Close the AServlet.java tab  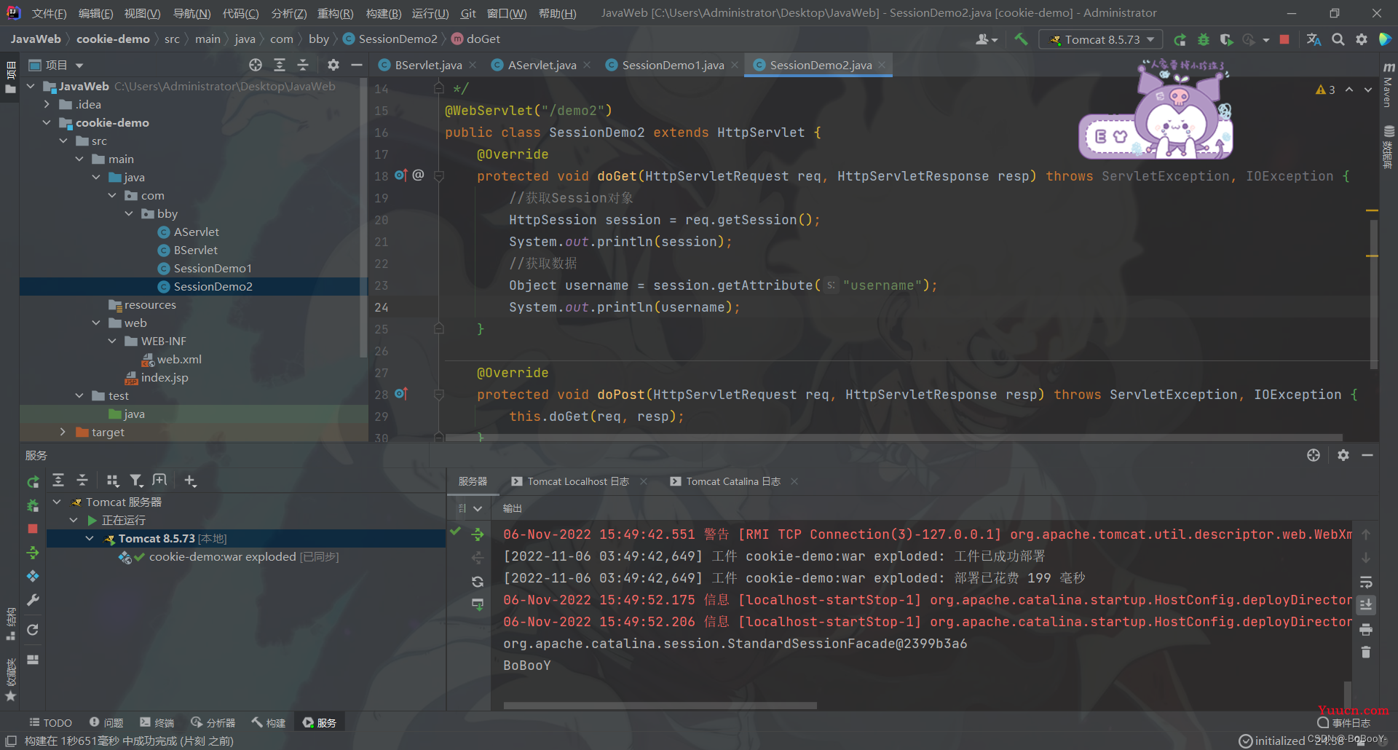[x=587, y=65]
